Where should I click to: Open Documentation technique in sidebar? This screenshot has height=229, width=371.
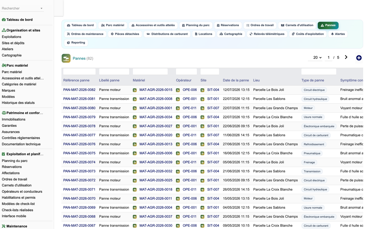21,144
